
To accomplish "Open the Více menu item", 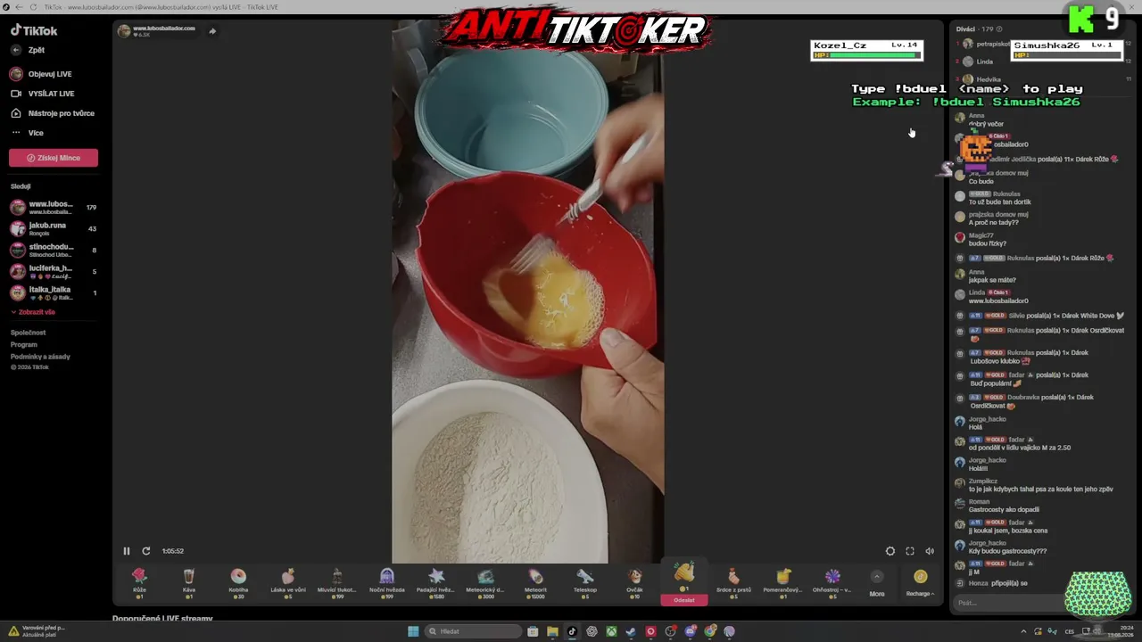I will click(27, 133).
